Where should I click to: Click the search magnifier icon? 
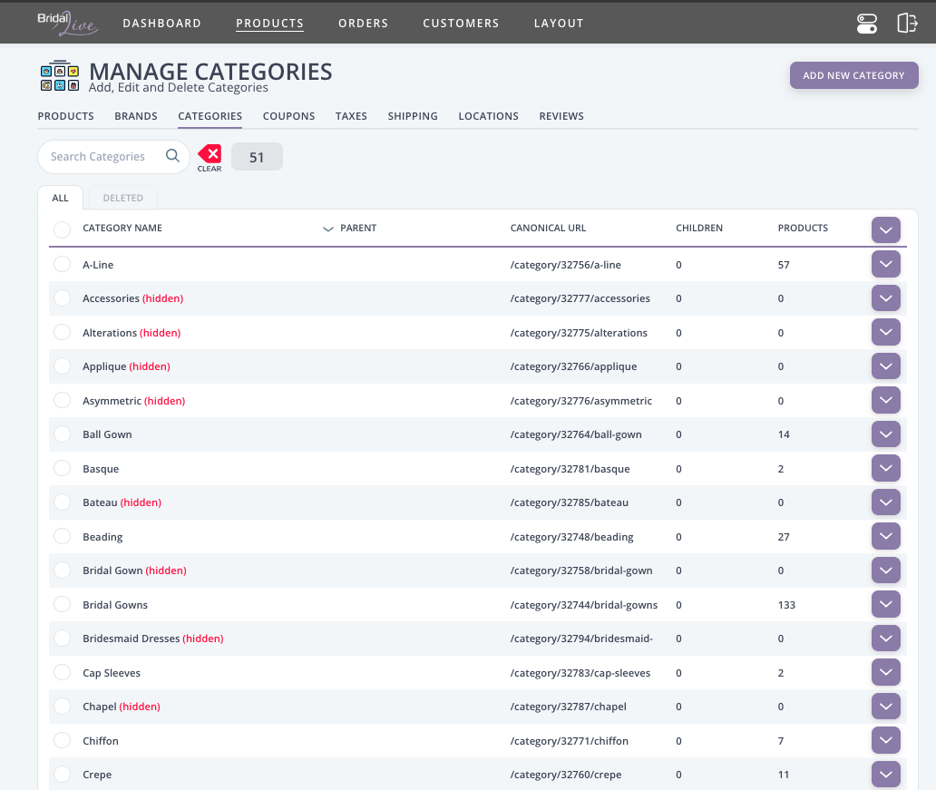(x=172, y=156)
